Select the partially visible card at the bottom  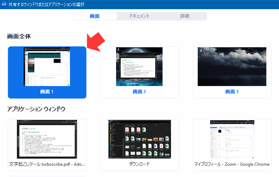(x=47, y=176)
